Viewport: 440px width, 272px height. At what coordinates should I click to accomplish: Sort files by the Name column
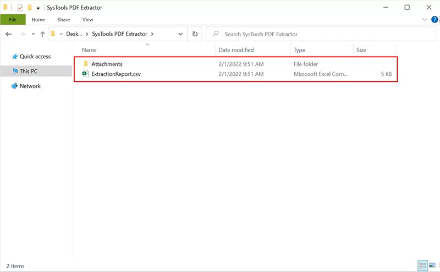[89, 50]
